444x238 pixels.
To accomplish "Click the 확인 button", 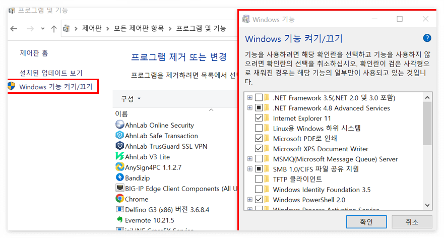I will click(x=366, y=222).
